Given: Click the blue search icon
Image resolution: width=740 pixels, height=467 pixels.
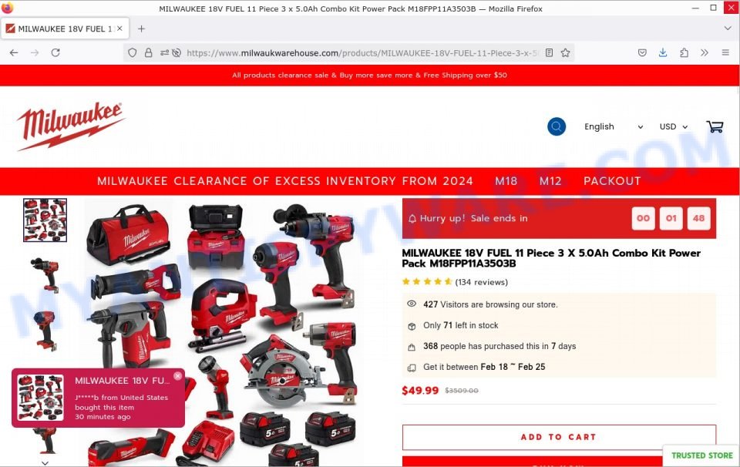Looking at the screenshot, I should click(x=557, y=126).
